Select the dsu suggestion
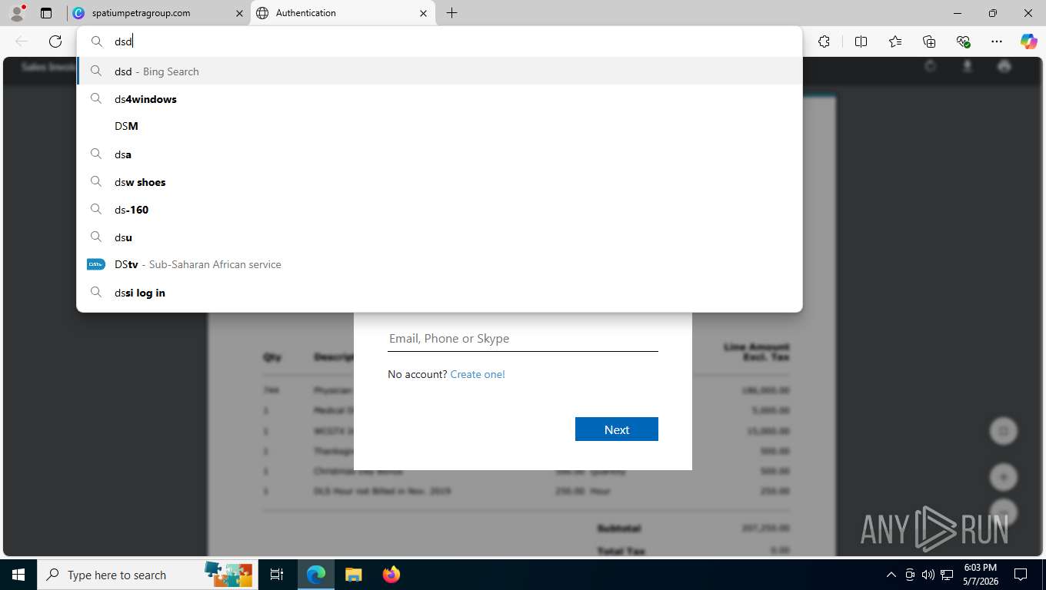Image resolution: width=1046 pixels, height=590 pixels. [439, 237]
